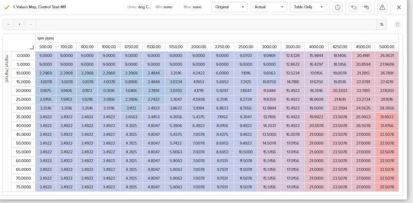Toggle the percent mode button
The height and width of the screenshot is (203, 413).
(x=381, y=24)
